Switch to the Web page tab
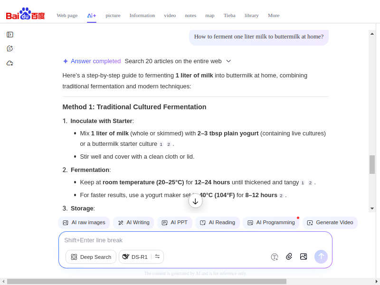The width and height of the screenshot is (380, 285). click(x=67, y=15)
